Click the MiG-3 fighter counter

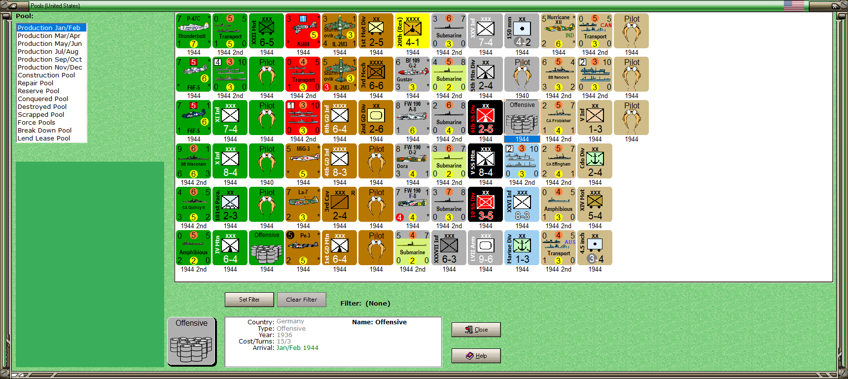coord(303,161)
